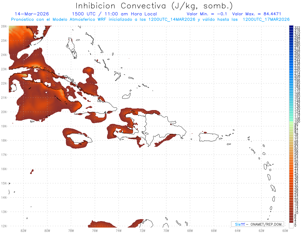Click the "280" value on the color scale
The image size is (303, 234).
pyautogui.click(x=297, y=45)
